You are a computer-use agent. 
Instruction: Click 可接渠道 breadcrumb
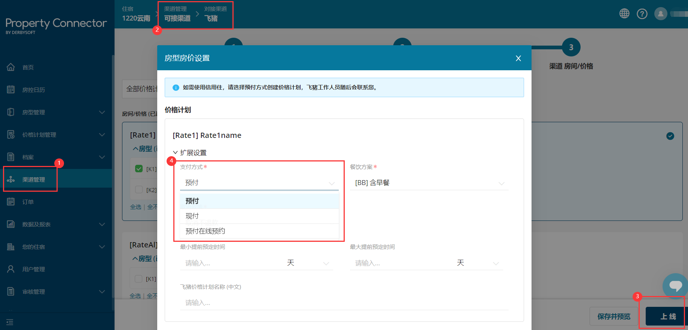point(177,18)
